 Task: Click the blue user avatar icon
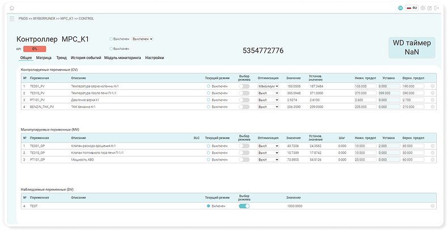(x=401, y=9)
